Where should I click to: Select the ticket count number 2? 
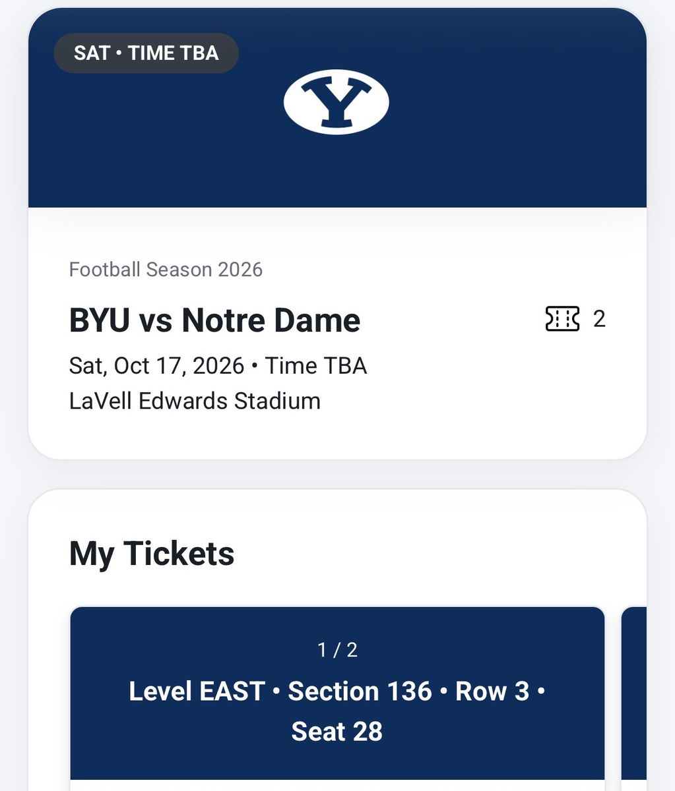599,319
